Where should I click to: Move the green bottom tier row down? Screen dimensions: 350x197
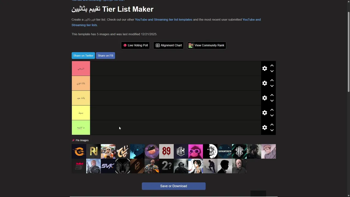pos(272,130)
